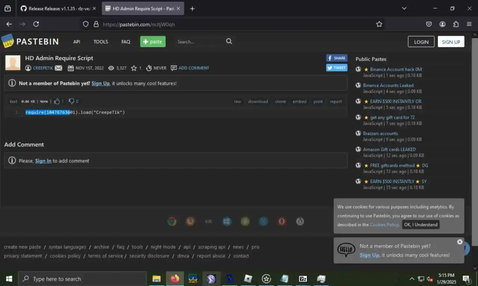Viewport: 478px width, 286px height.
Task: Click the syntax languages footer link
Action: click(67, 247)
